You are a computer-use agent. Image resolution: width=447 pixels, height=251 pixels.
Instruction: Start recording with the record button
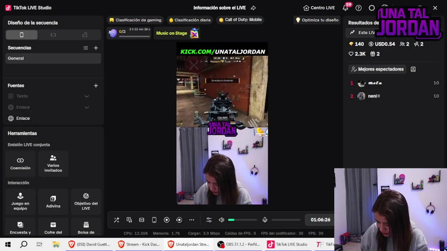point(167,220)
